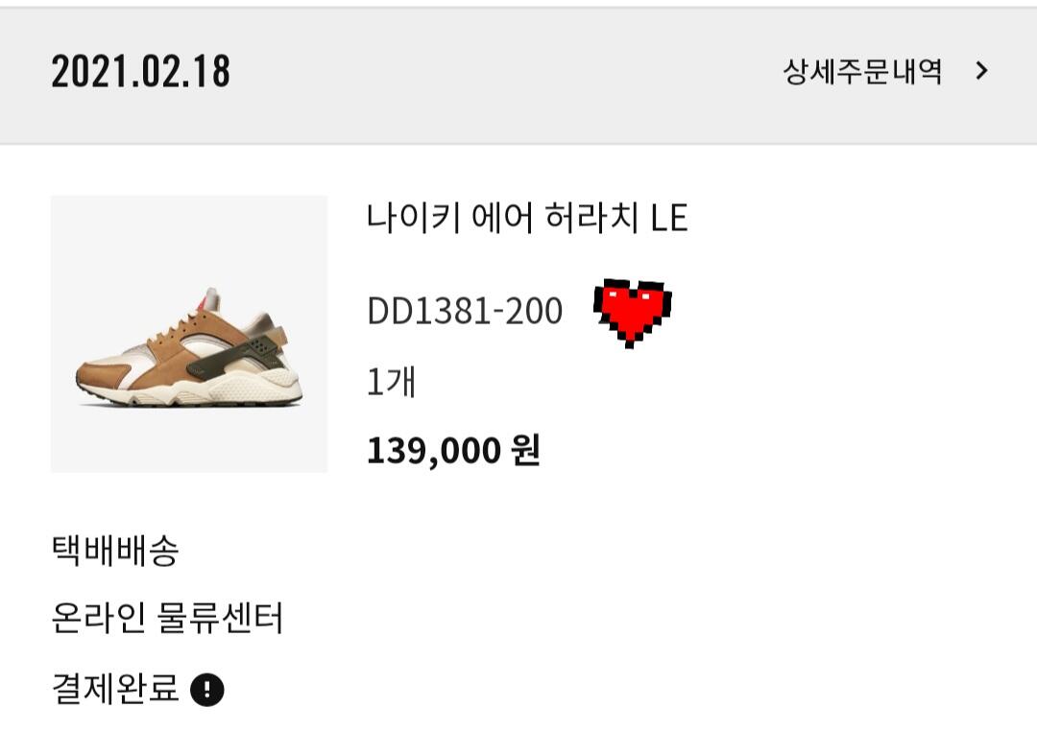Click the 온라인 물류센터 label
This screenshot has width=1037, height=754.
167,619
